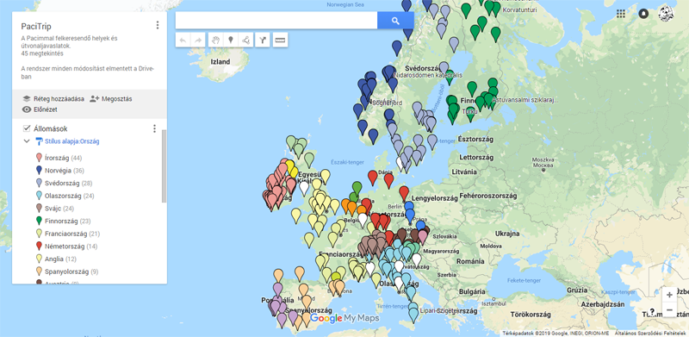Open the help question mark icon
The height and width of the screenshot is (337, 689).
click(x=653, y=310)
